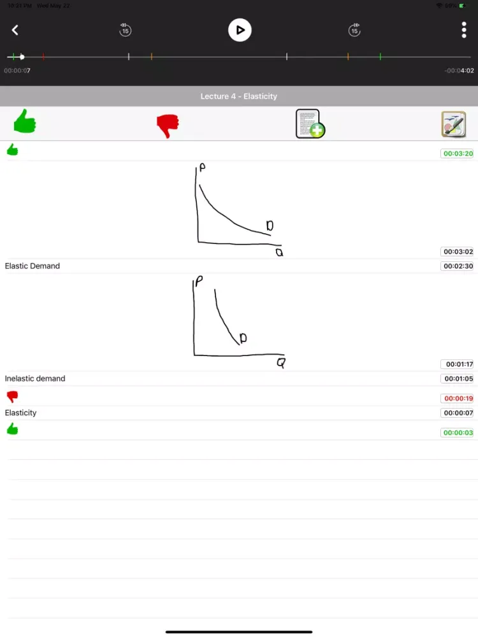Screen dimensions: 478x637
Task: Open the drawing sketch tool
Action: pos(453,124)
